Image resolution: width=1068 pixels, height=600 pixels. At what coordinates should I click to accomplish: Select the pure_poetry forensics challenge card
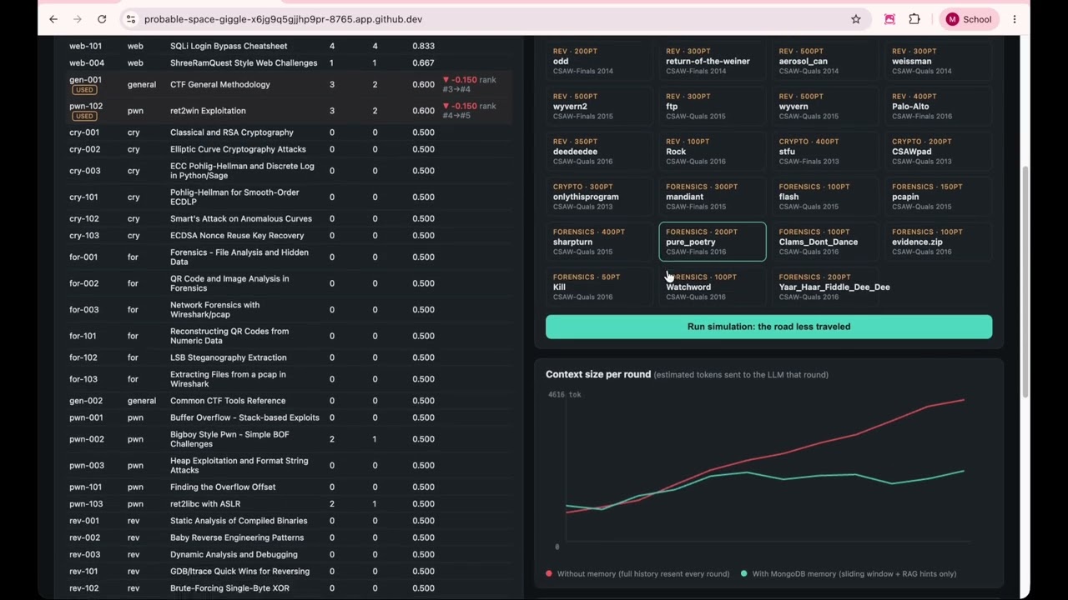[x=713, y=242]
